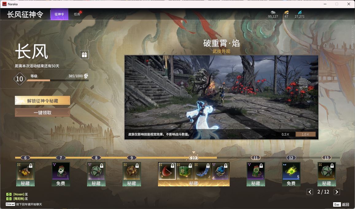Click the level 8 marker on the track
The image size is (355, 209).
coord(96,158)
